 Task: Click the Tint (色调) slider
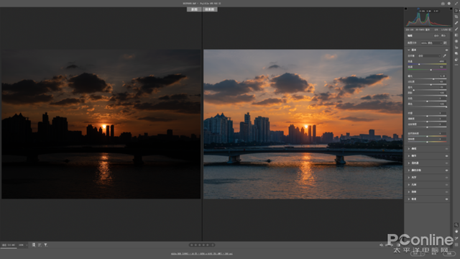point(427,70)
